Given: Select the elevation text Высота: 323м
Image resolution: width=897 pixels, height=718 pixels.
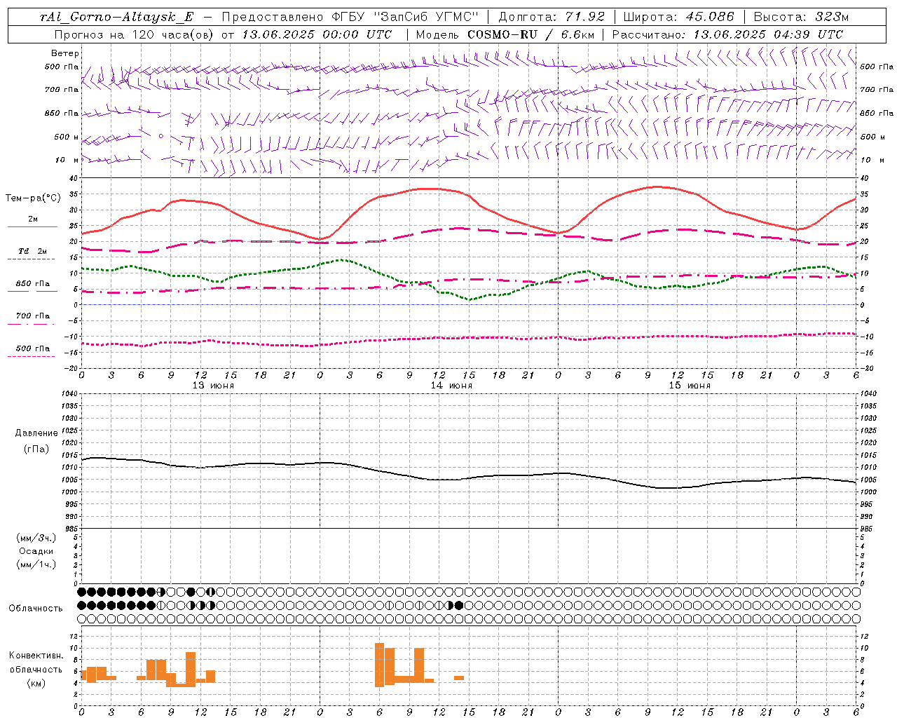Looking at the screenshot, I should click(x=802, y=17).
